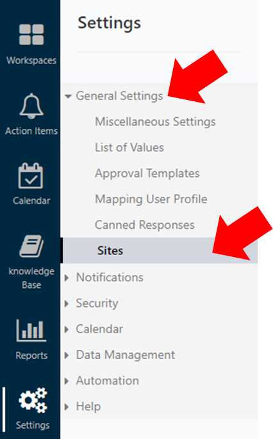Expand the Calendar settings section
This screenshot has height=439, width=273.
[x=67, y=329]
